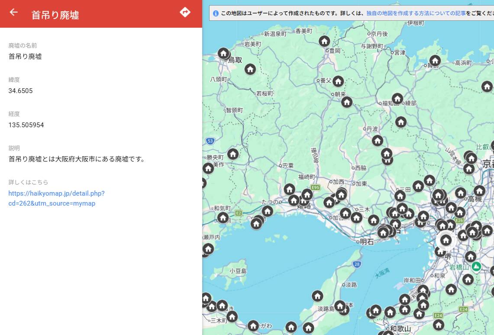Click the 宍粟 town label
Image resolution: width=494 pixels, height=335 pixels.
287,165
